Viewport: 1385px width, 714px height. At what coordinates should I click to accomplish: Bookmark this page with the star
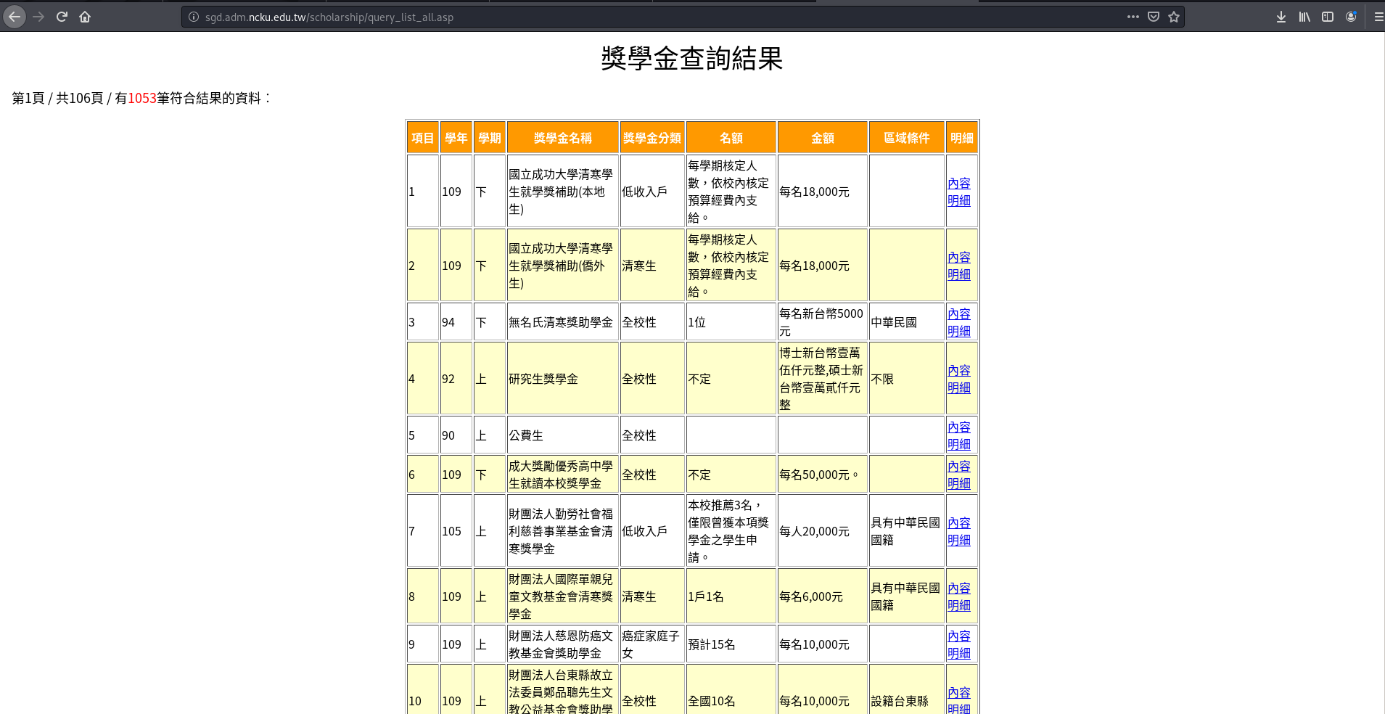click(1174, 17)
